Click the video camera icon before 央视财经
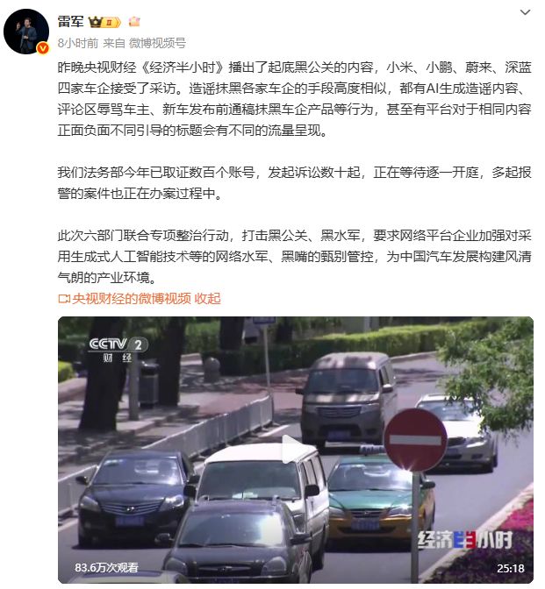Image resolution: width=545 pixels, height=589 pixels. click(x=64, y=299)
